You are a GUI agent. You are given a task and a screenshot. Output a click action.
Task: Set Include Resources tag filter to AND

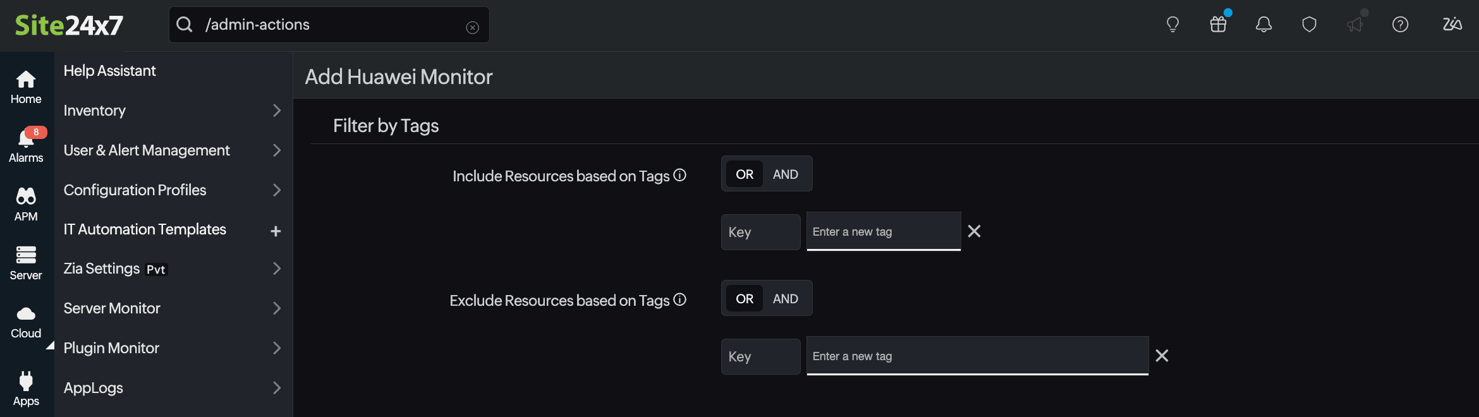pos(785,174)
